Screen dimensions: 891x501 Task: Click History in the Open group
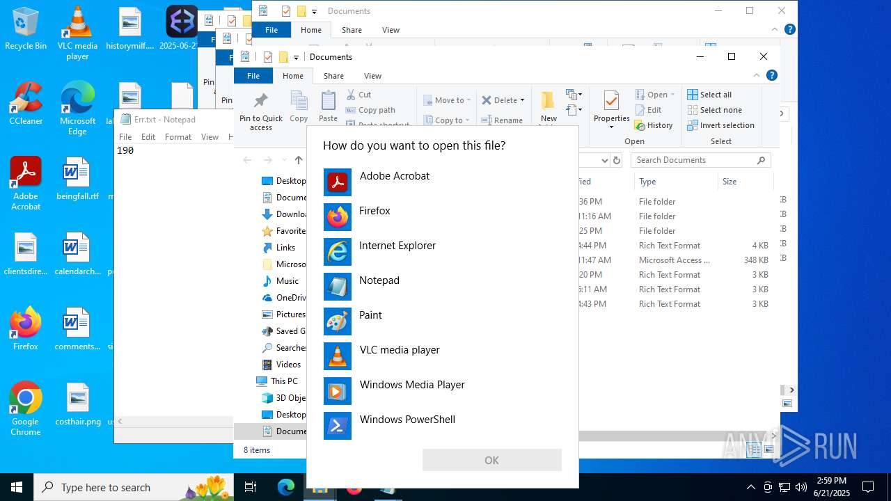654,125
